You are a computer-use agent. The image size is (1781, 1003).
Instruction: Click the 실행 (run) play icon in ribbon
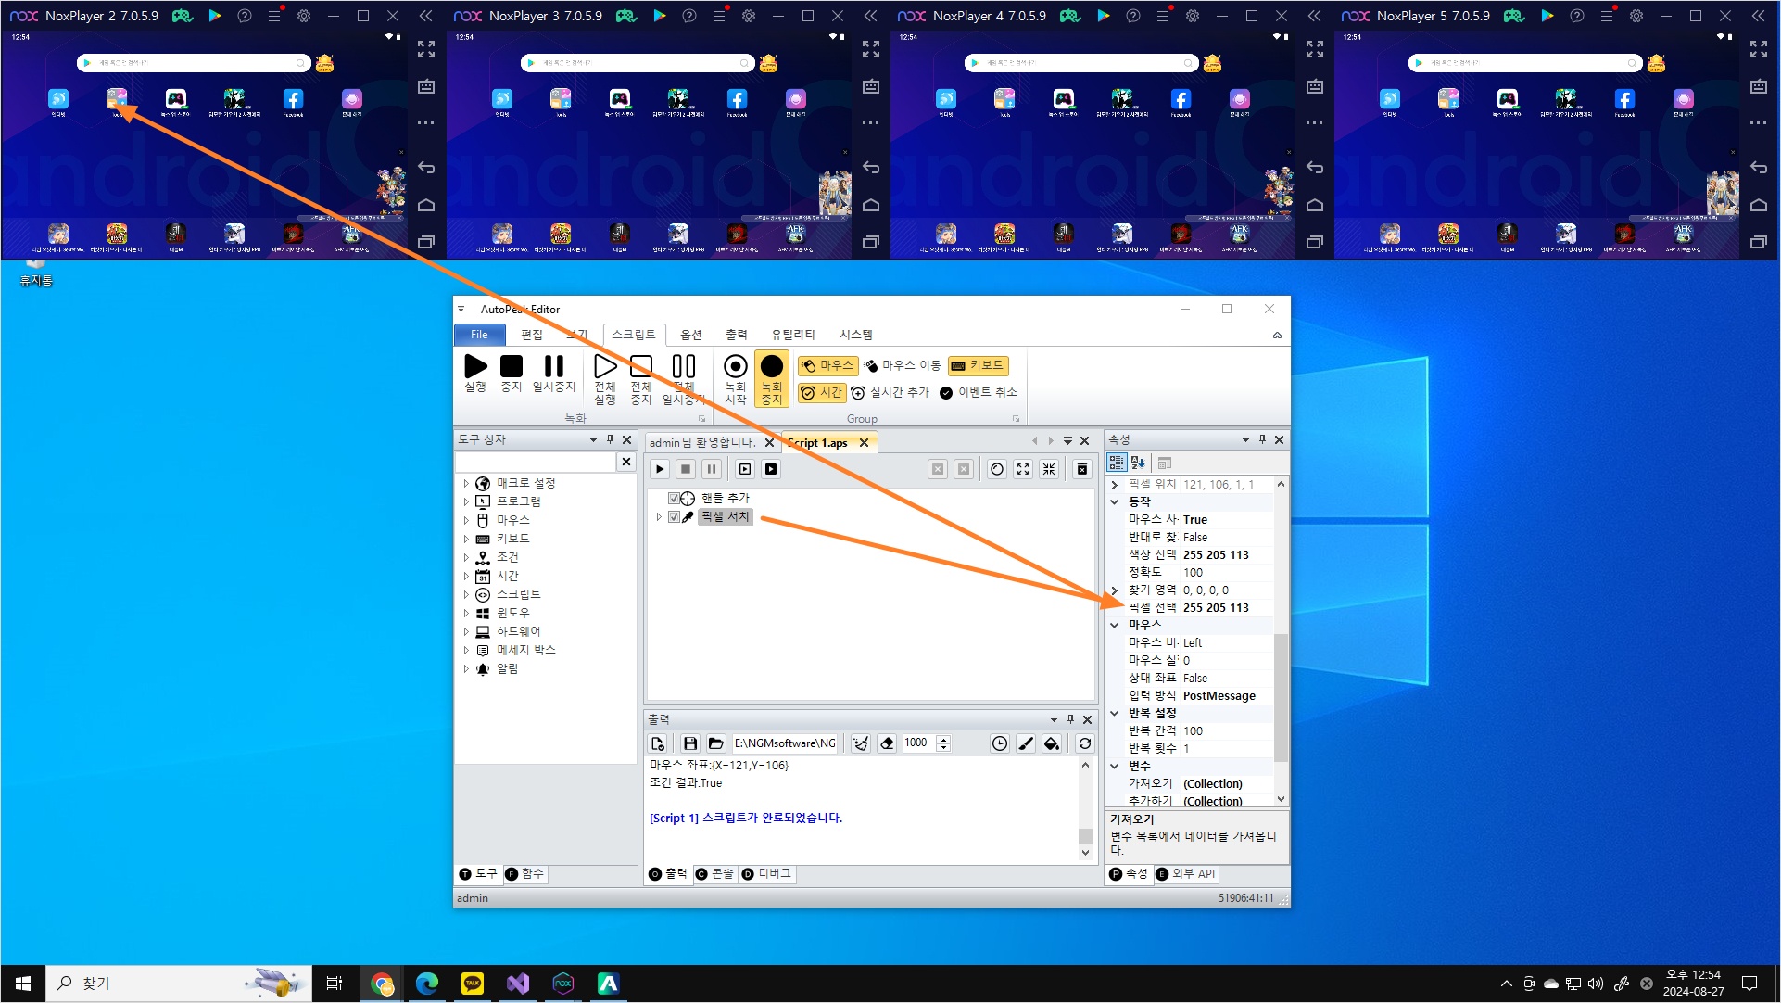click(475, 368)
